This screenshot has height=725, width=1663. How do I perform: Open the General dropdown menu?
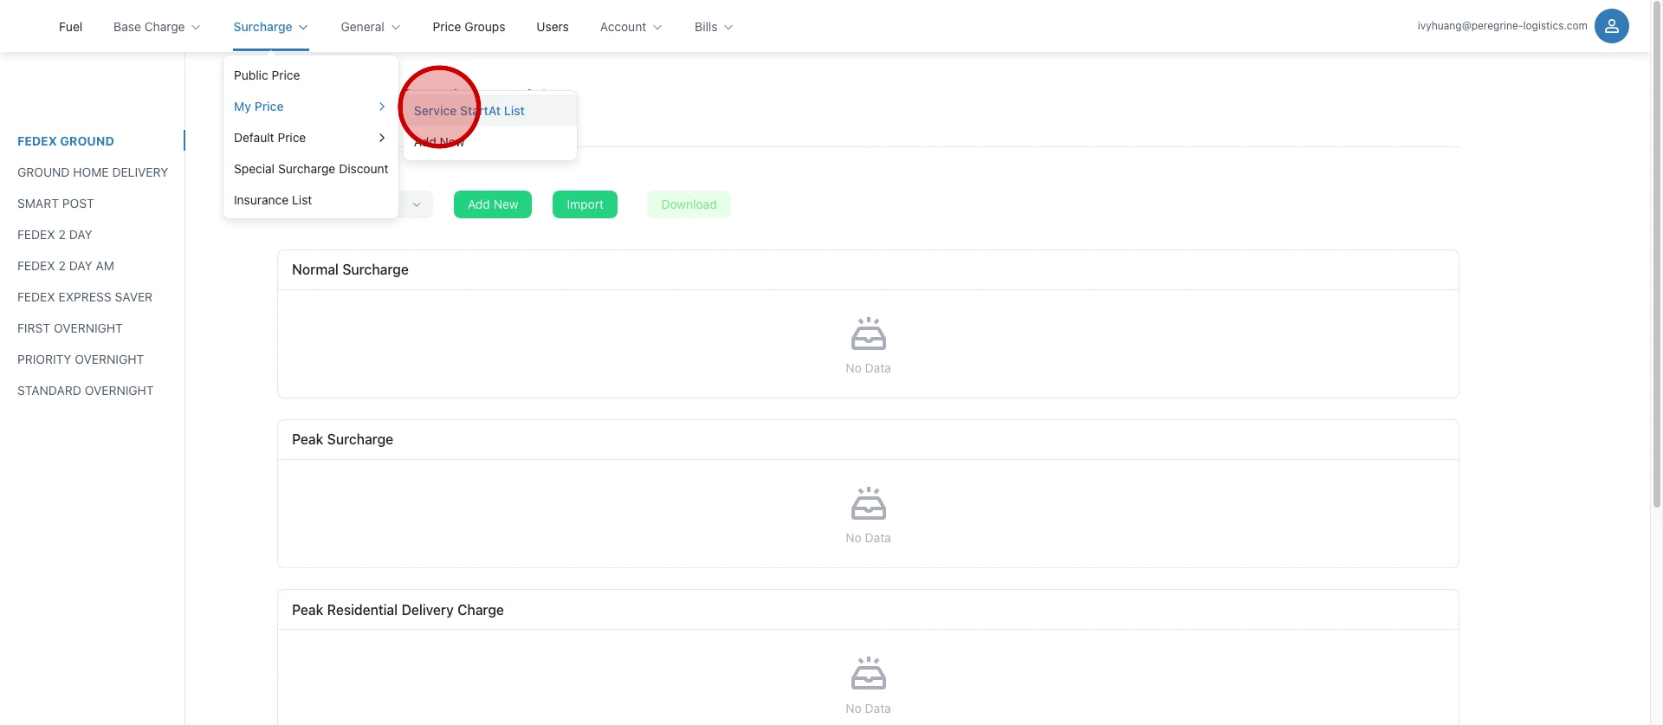click(x=370, y=27)
